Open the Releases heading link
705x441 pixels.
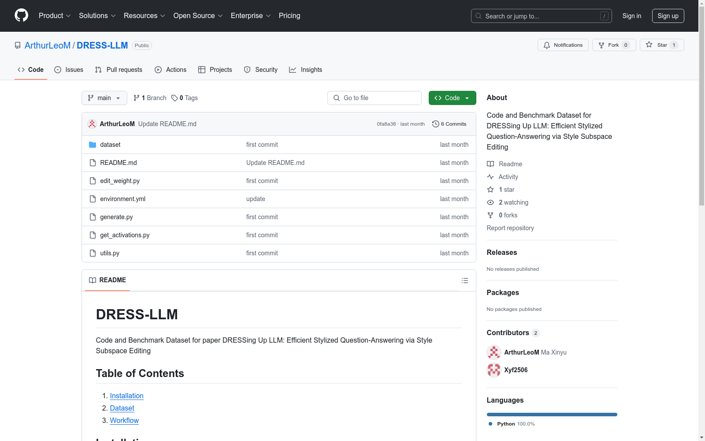tap(502, 252)
